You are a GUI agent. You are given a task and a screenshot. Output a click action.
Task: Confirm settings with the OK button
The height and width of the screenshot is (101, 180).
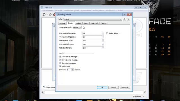coord(102,88)
